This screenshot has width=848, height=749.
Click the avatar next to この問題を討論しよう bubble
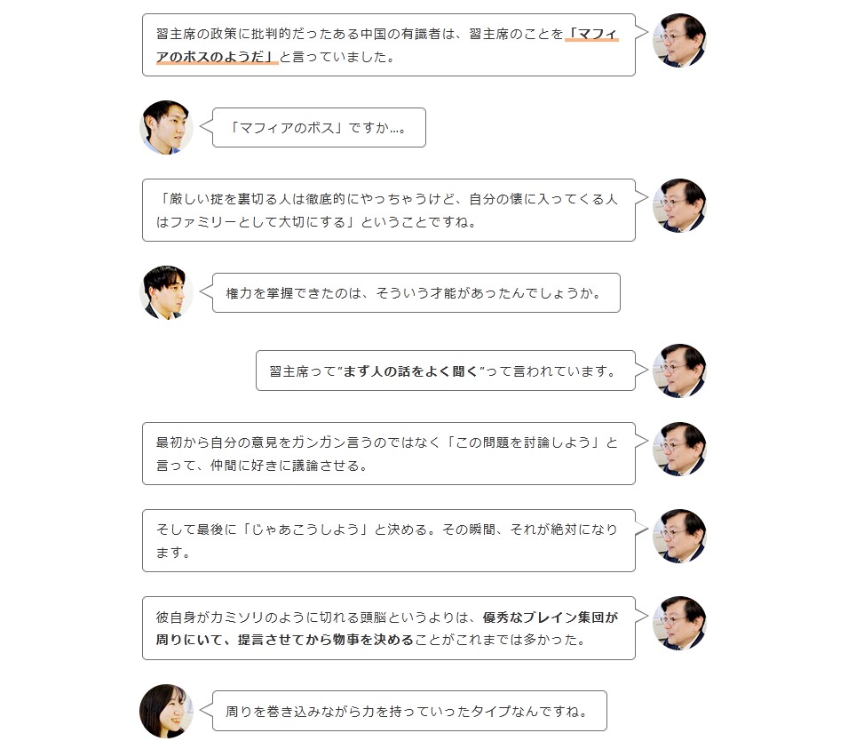pyautogui.click(x=679, y=450)
